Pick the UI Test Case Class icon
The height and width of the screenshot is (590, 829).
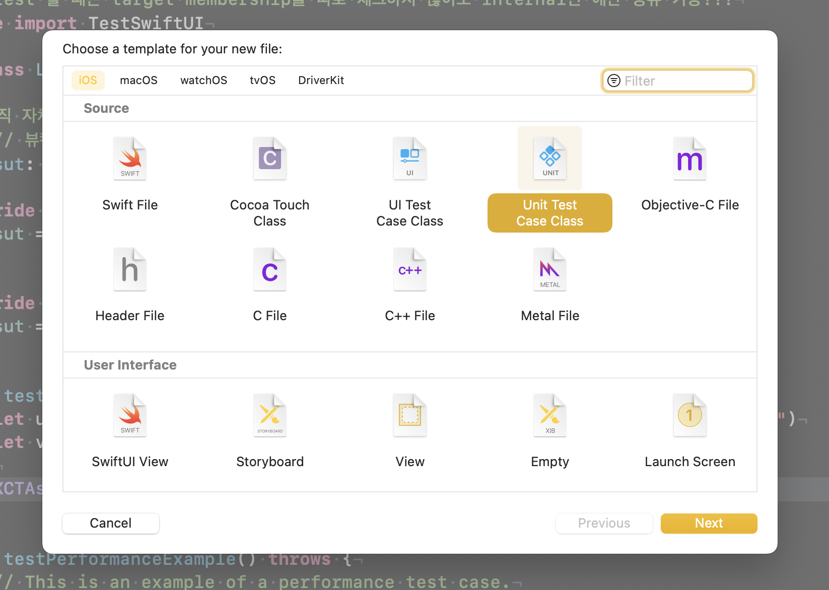410,159
